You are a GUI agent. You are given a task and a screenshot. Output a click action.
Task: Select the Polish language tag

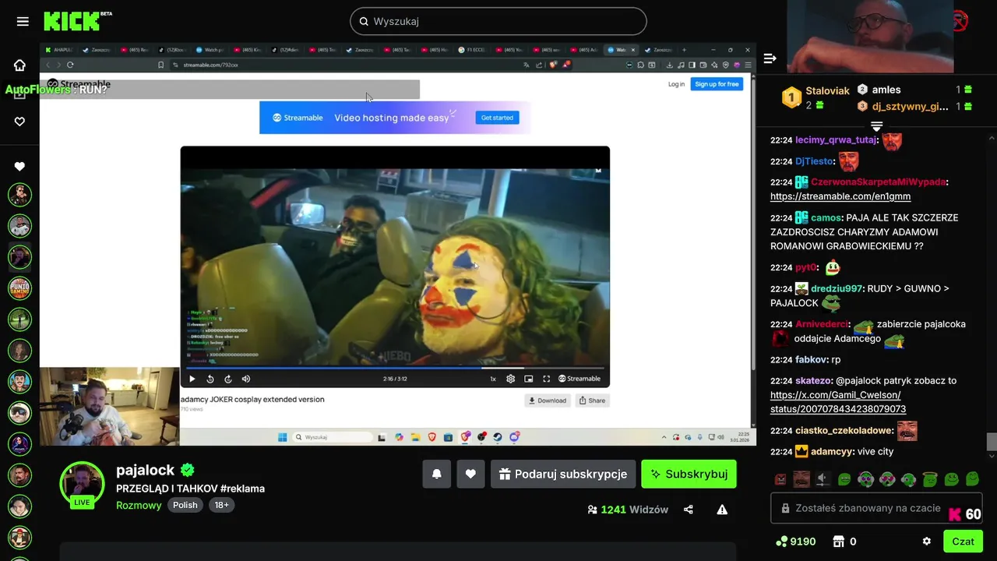[185, 505]
